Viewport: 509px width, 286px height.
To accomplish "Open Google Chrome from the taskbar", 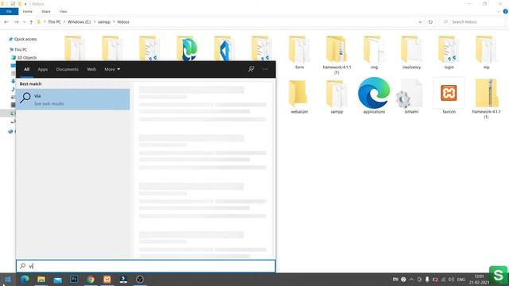I will 91,279.
